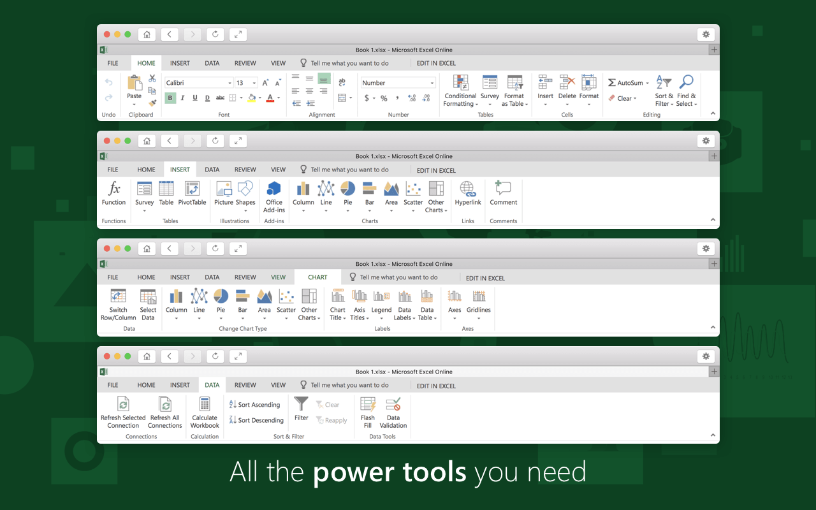Screen dimensions: 816x510
Task: Select DATA tab in the first window
Action: 212,63
